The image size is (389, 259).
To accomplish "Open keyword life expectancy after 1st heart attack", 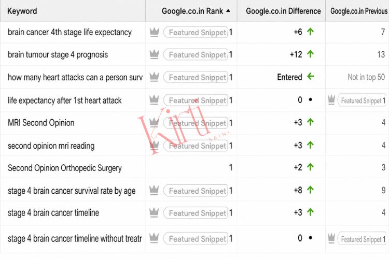I will [65, 100].
